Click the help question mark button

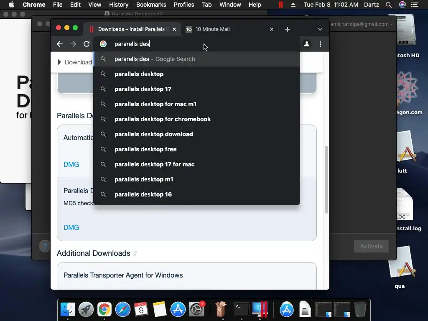pyautogui.click(x=45, y=247)
